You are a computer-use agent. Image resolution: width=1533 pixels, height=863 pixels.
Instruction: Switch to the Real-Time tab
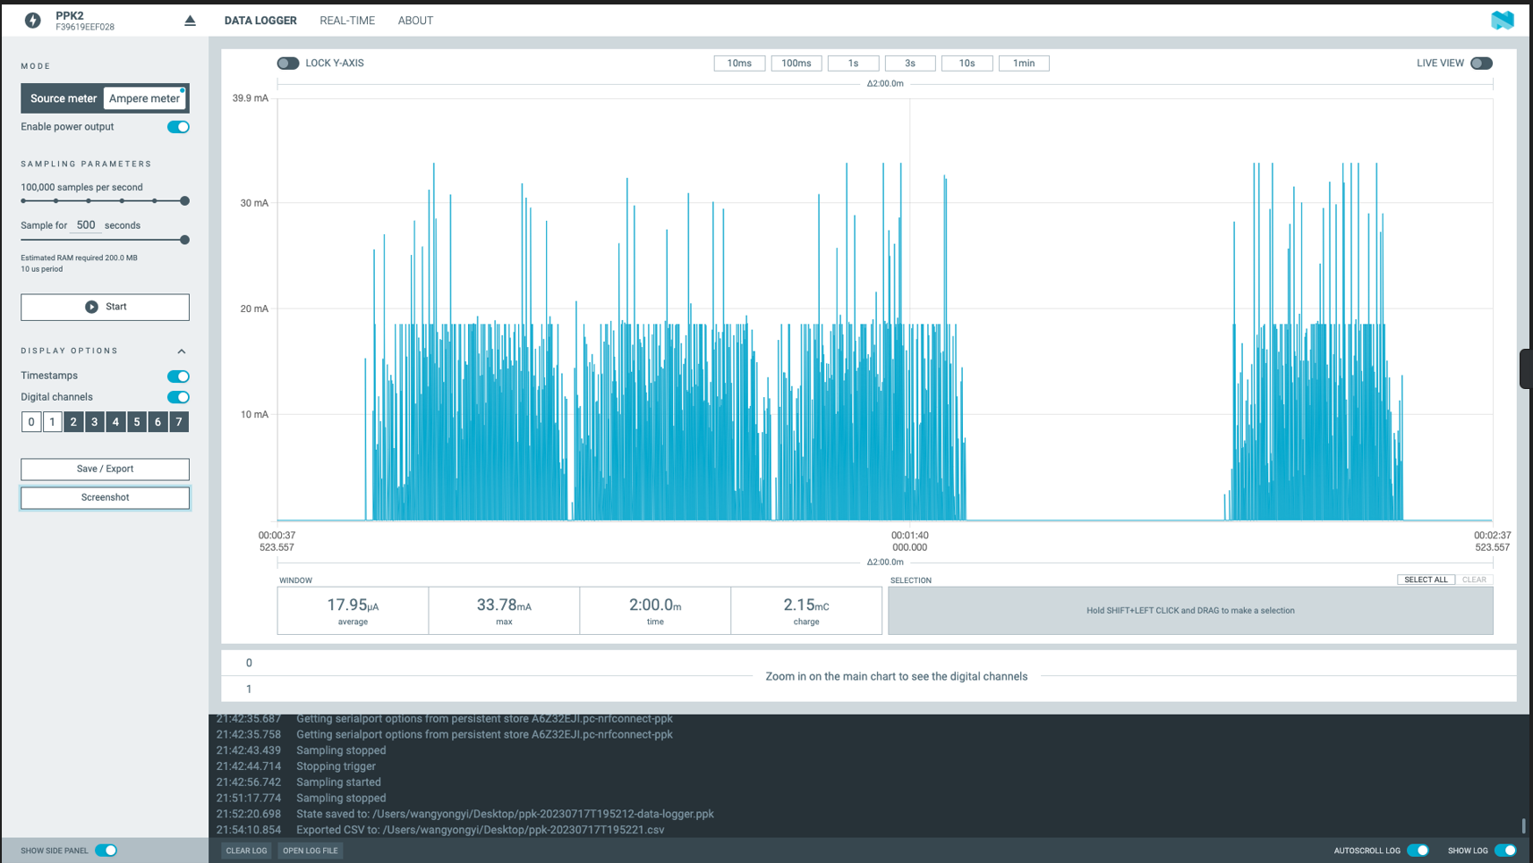pyautogui.click(x=347, y=21)
